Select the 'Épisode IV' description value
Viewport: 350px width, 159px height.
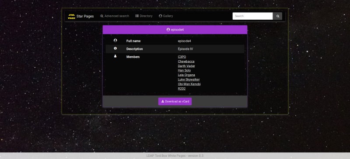click(185, 49)
